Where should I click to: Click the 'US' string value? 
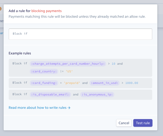pyautogui.click(x=69, y=71)
